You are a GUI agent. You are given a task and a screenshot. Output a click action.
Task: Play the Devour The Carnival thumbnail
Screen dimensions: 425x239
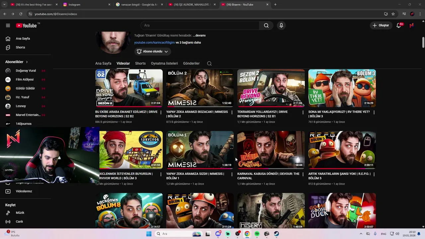point(271,150)
